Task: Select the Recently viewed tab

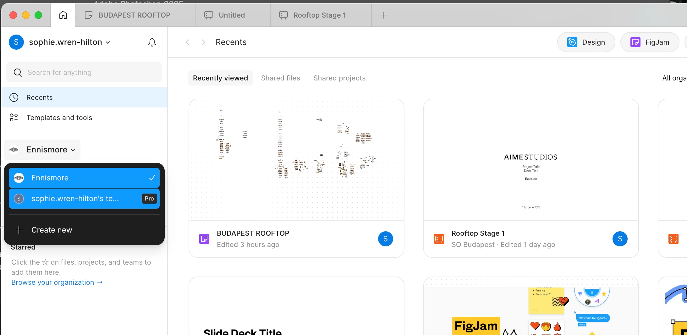Action: click(x=221, y=78)
